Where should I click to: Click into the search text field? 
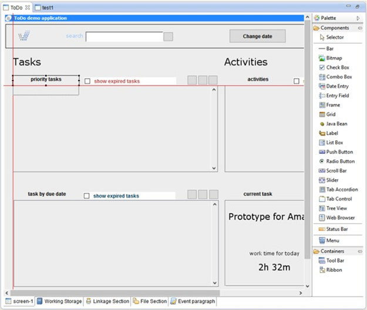[124, 36]
